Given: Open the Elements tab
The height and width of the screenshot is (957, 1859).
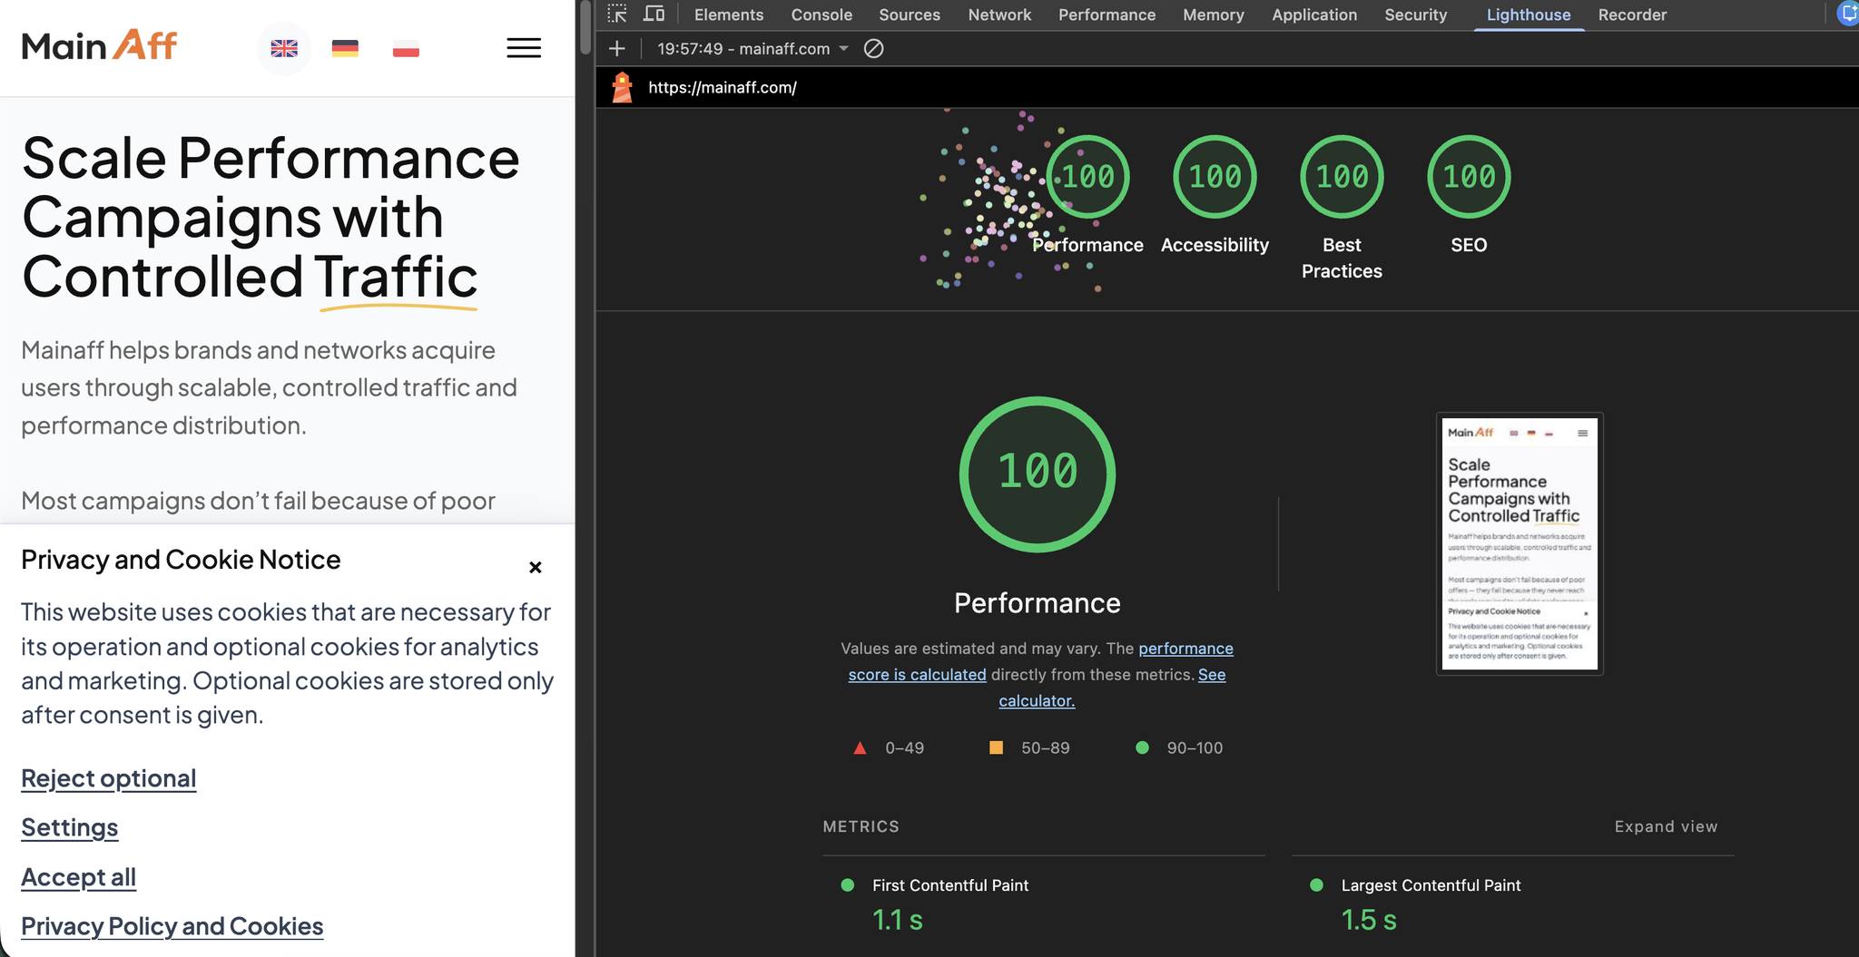Looking at the screenshot, I should click(x=729, y=15).
